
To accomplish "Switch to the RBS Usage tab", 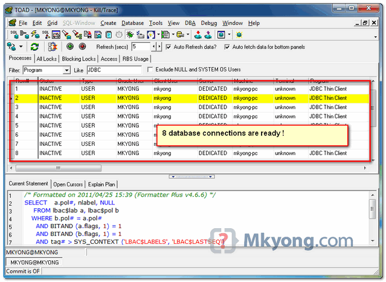I will click(135, 59).
